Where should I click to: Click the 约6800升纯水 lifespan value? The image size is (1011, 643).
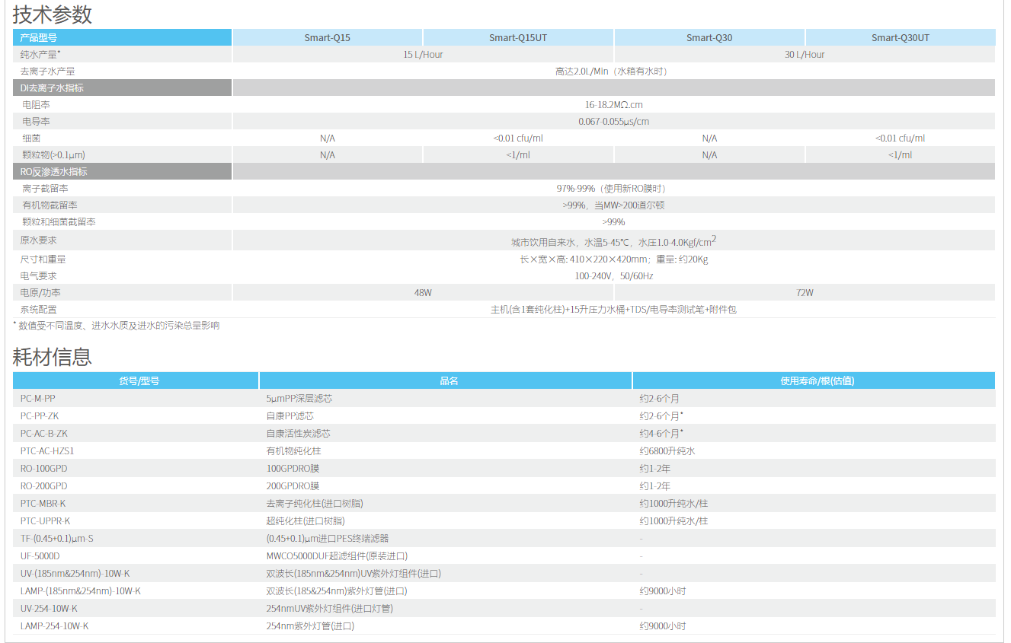667,451
